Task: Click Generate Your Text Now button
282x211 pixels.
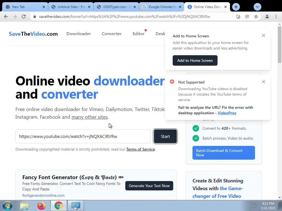Action: (x=149, y=186)
